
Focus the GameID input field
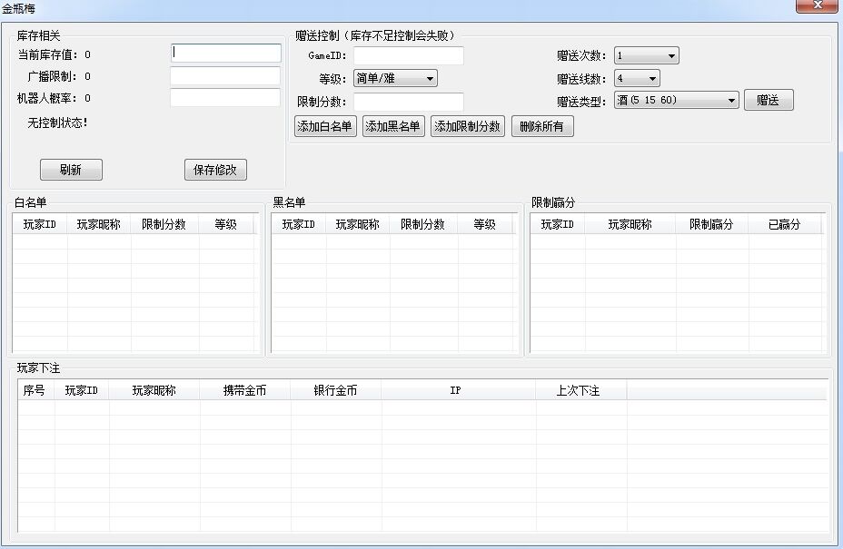pos(409,56)
